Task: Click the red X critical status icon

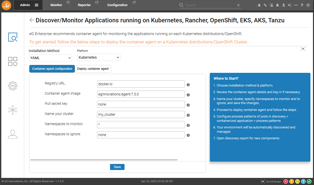Action: coord(286,181)
